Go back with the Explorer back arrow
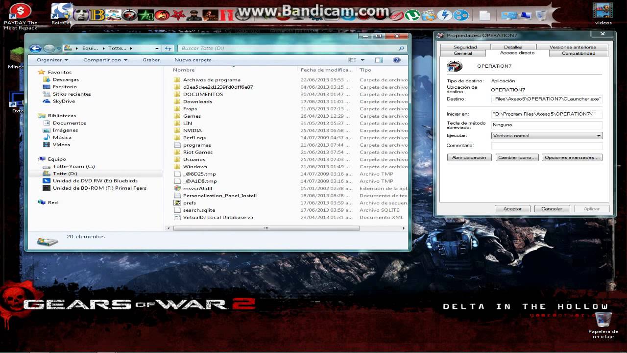 (x=35, y=48)
